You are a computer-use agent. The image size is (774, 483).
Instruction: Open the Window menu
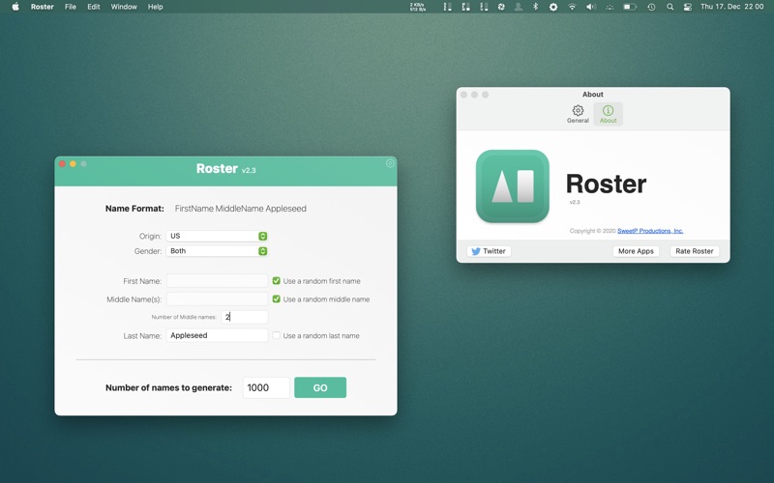click(x=124, y=7)
